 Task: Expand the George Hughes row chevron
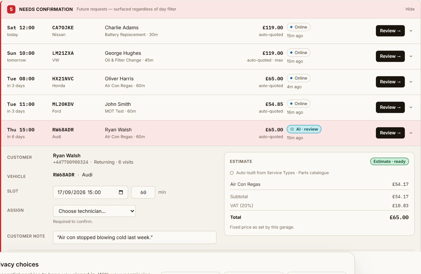tap(411, 56)
